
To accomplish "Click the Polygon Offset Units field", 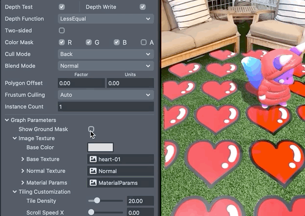I will pos(130,83).
